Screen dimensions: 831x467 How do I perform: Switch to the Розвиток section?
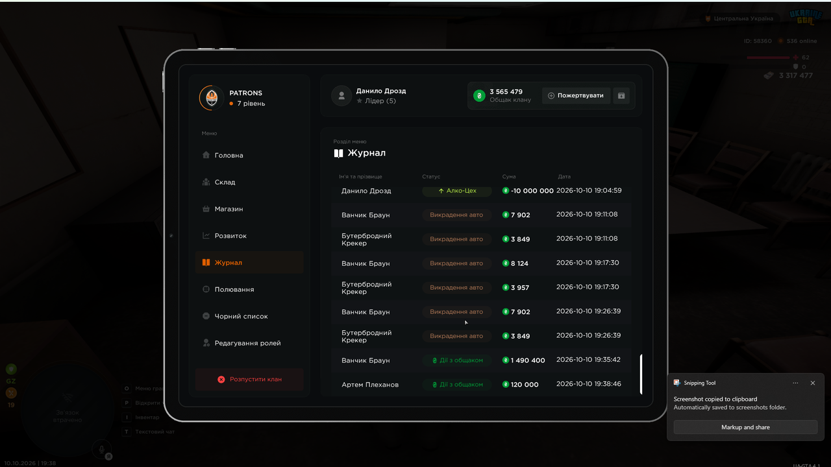pyautogui.click(x=249, y=236)
